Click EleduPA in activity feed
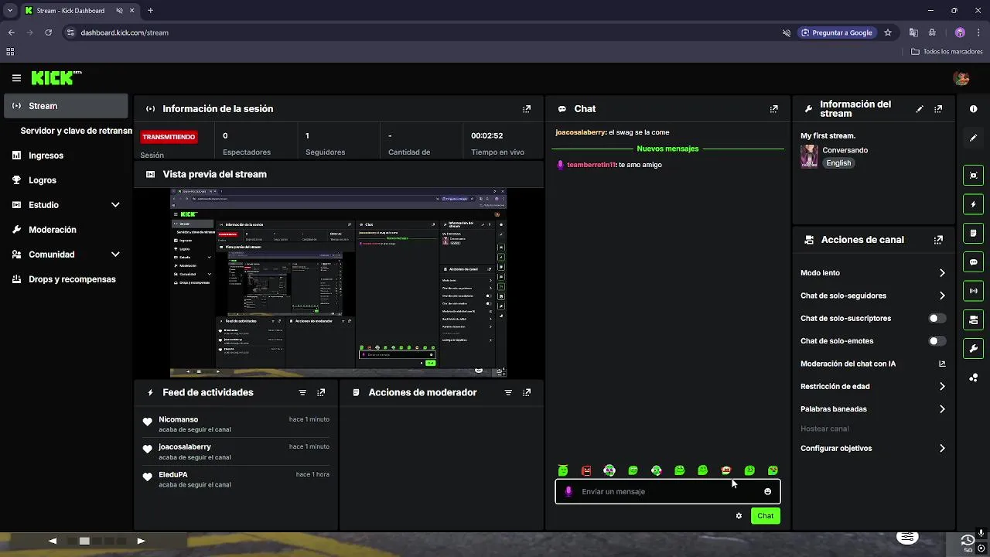This screenshot has width=990, height=557. [173, 475]
